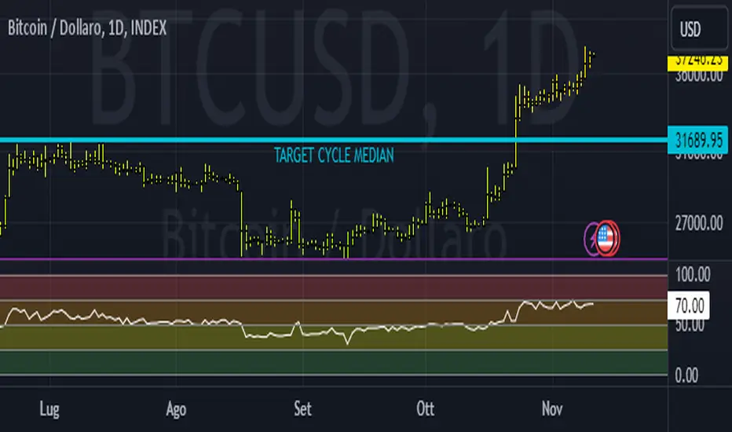
Task: Click the Bitcoin / Dollaro symbol title
Action: pyautogui.click(x=87, y=28)
